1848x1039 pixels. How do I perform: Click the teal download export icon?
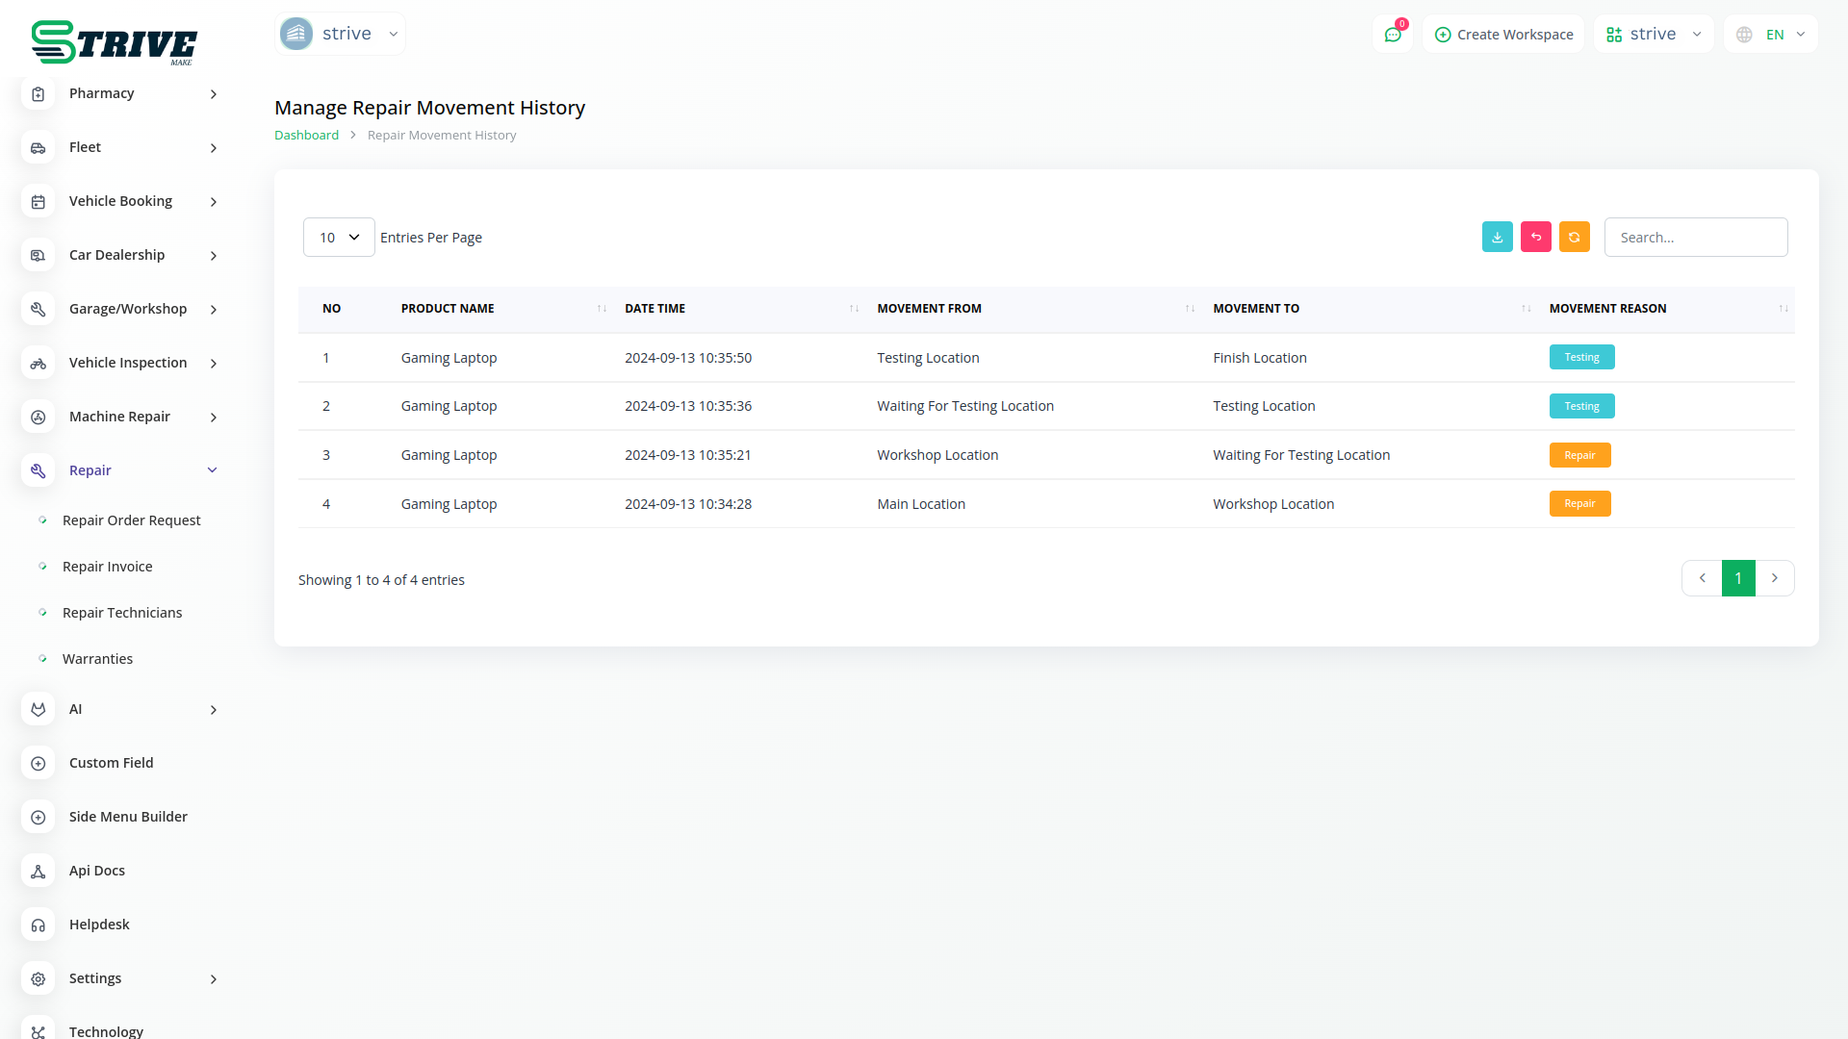click(x=1497, y=237)
